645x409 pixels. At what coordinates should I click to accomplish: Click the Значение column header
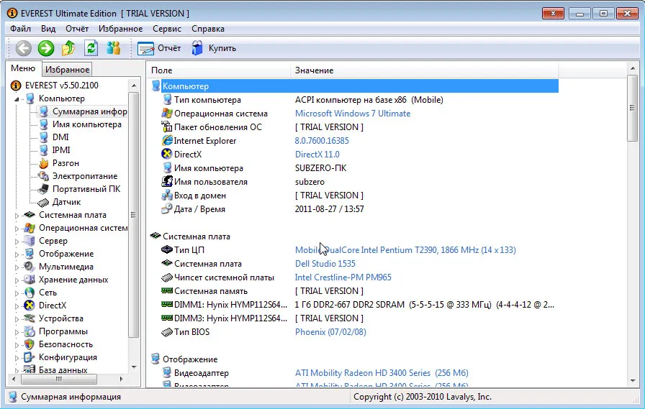(424, 70)
